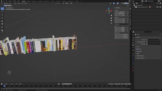Viewport: 162px width, 91px height.
Task: Open the World properties tab icon
Action: point(133,47)
